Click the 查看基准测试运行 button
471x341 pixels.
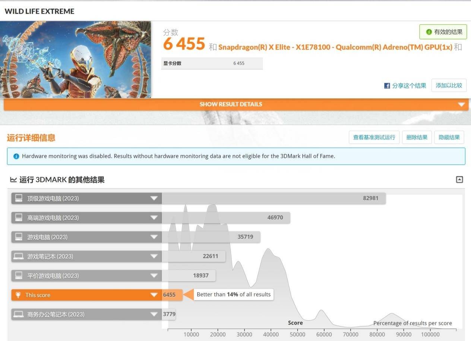(374, 137)
